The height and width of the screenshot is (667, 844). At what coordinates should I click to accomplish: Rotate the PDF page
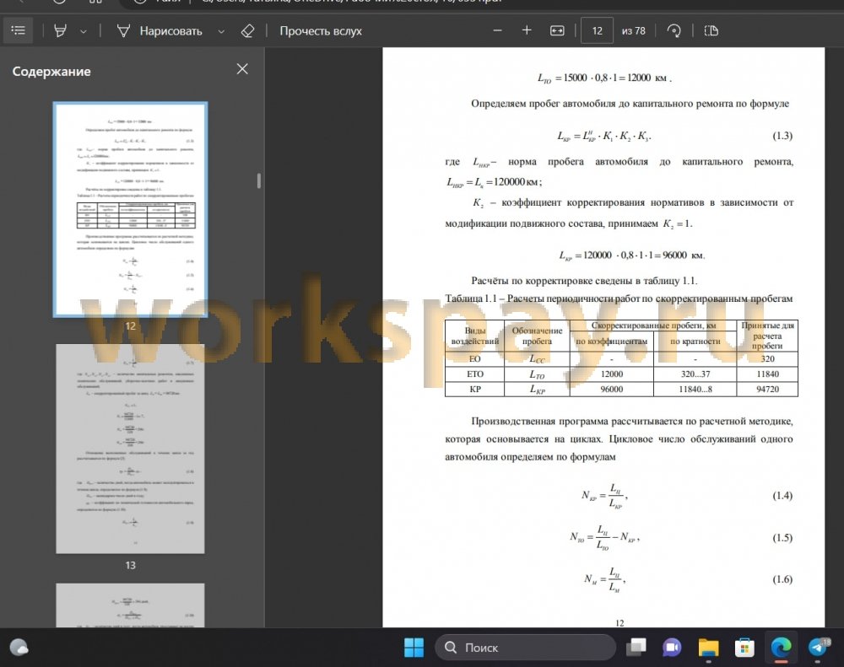674,30
